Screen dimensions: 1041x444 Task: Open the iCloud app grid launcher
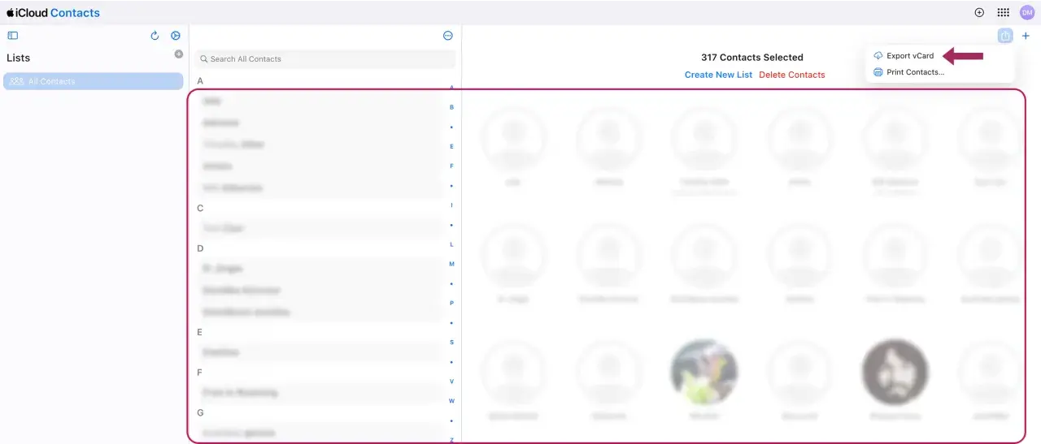point(1004,12)
